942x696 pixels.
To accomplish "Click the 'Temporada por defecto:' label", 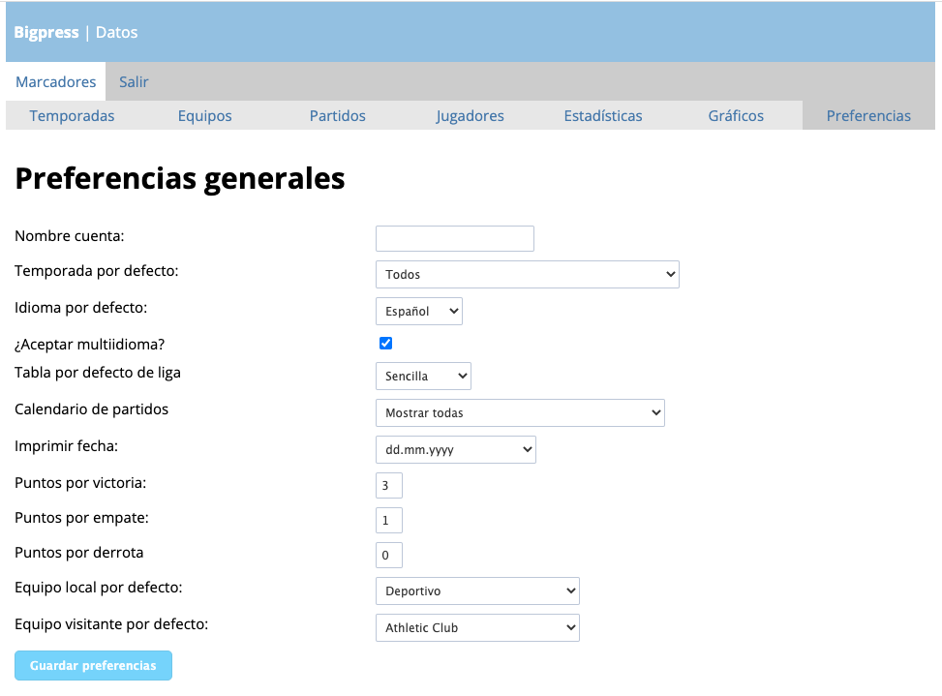I will coord(97,271).
